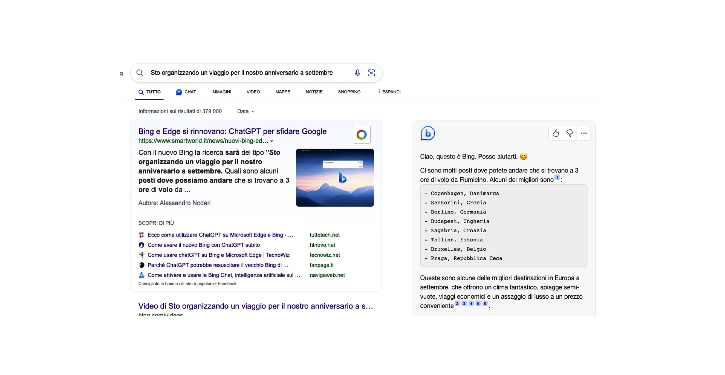Click the Bing chat logo icon
Image resolution: width=725 pixels, height=375 pixels.
pyautogui.click(x=428, y=133)
